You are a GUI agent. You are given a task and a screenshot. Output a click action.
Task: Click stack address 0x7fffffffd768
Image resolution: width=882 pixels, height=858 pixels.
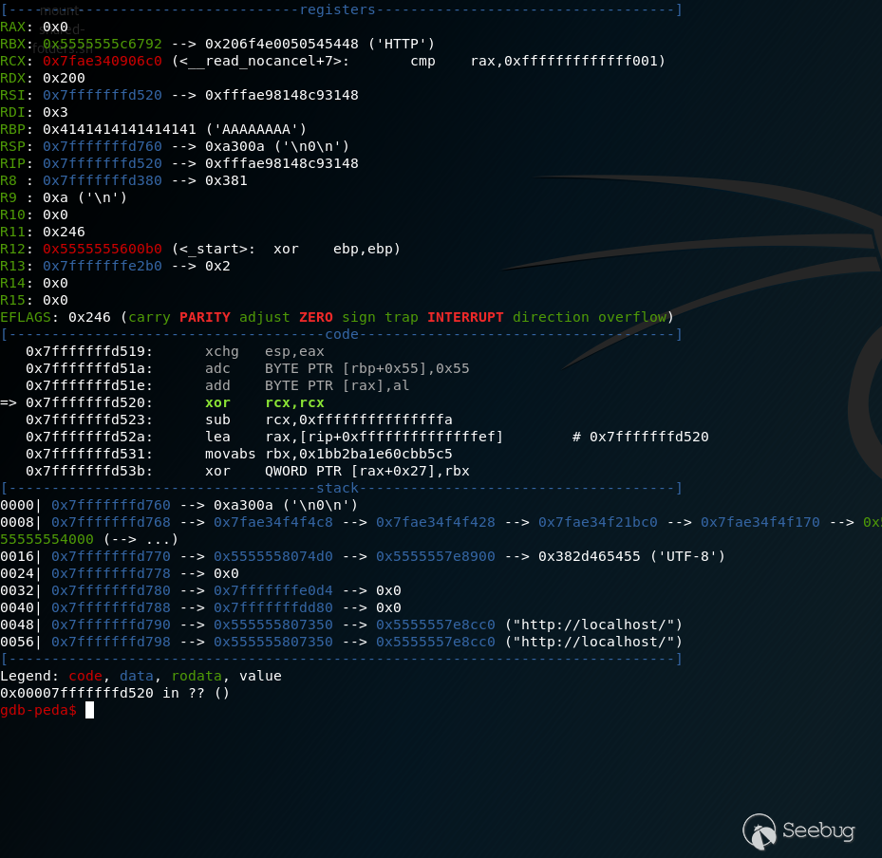111,522
